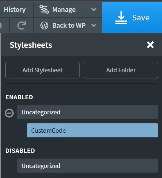The height and width of the screenshot is (178, 162).
Task: Close the Stylesheets panel with X
Action: (150, 45)
